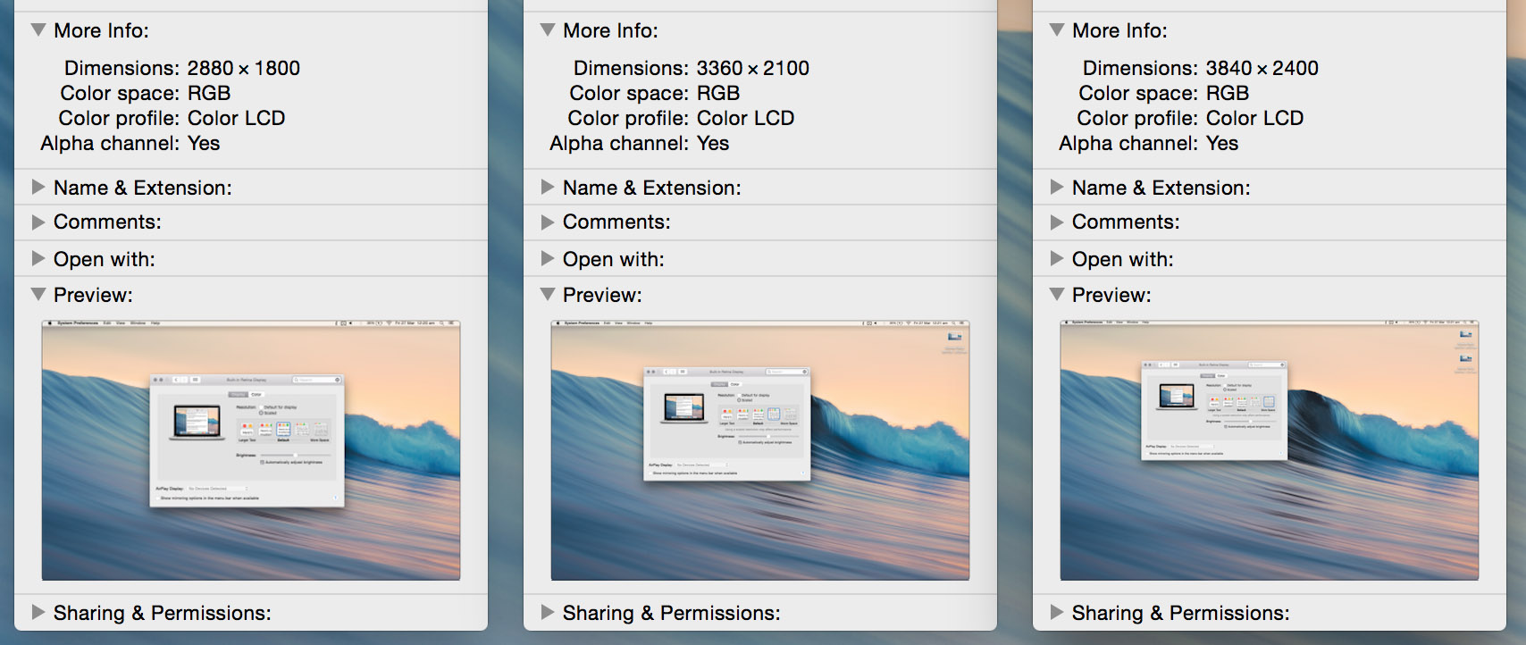The width and height of the screenshot is (1526, 645).
Task: Expand Sharing & Permissions in 3840 × 2400 window
Action: 1057,612
